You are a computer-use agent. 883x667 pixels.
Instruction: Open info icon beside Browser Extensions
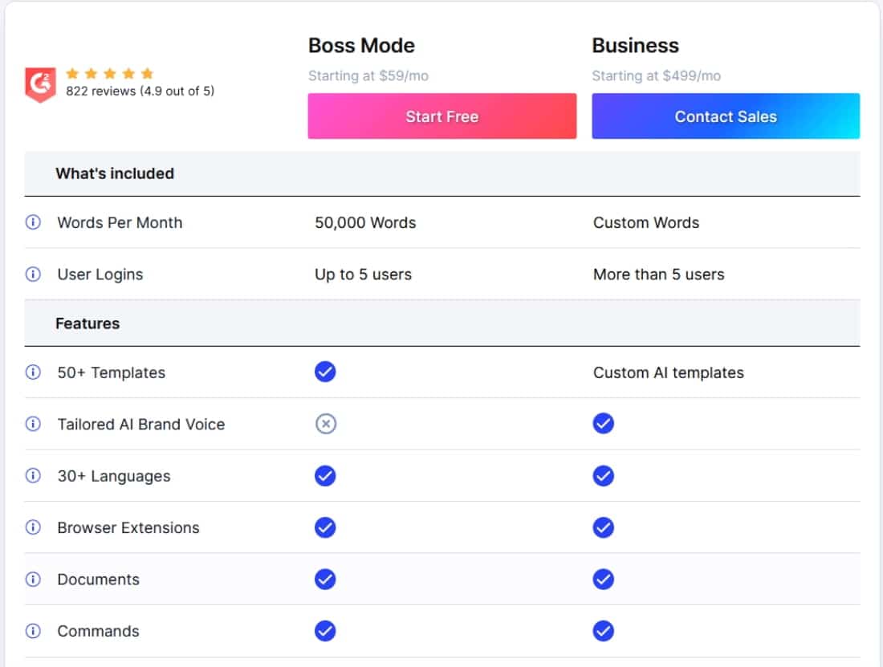pos(33,527)
